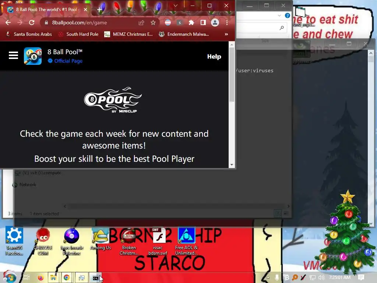View site information lock icon
The image size is (377, 283).
pos(46,22)
